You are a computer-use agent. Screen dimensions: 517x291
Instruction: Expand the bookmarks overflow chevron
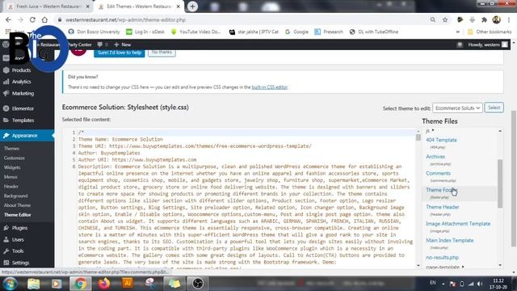click(x=458, y=32)
